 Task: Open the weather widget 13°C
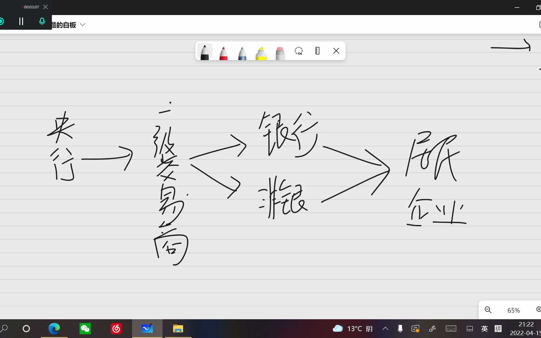pos(352,329)
